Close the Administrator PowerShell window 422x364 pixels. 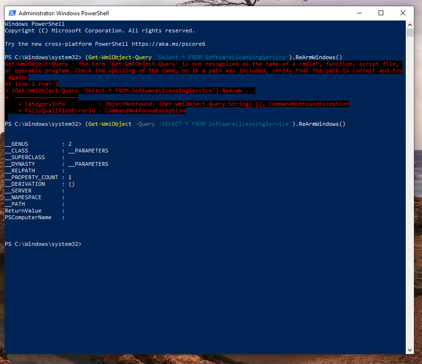pyautogui.click(x=402, y=13)
